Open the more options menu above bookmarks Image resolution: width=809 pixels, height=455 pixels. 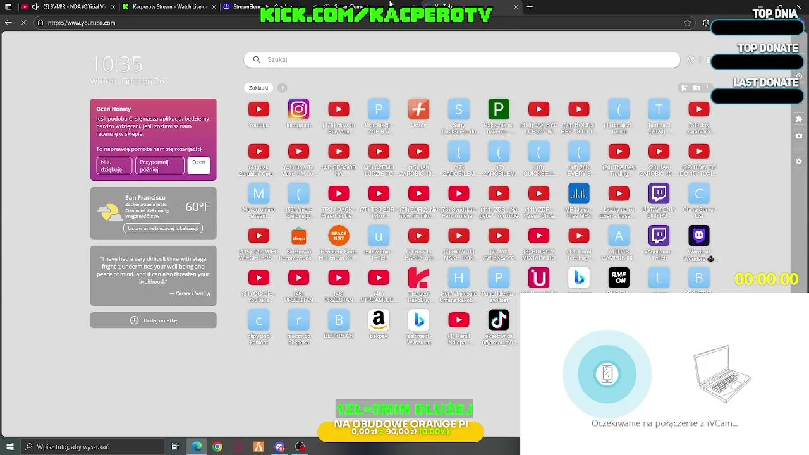pos(708,88)
